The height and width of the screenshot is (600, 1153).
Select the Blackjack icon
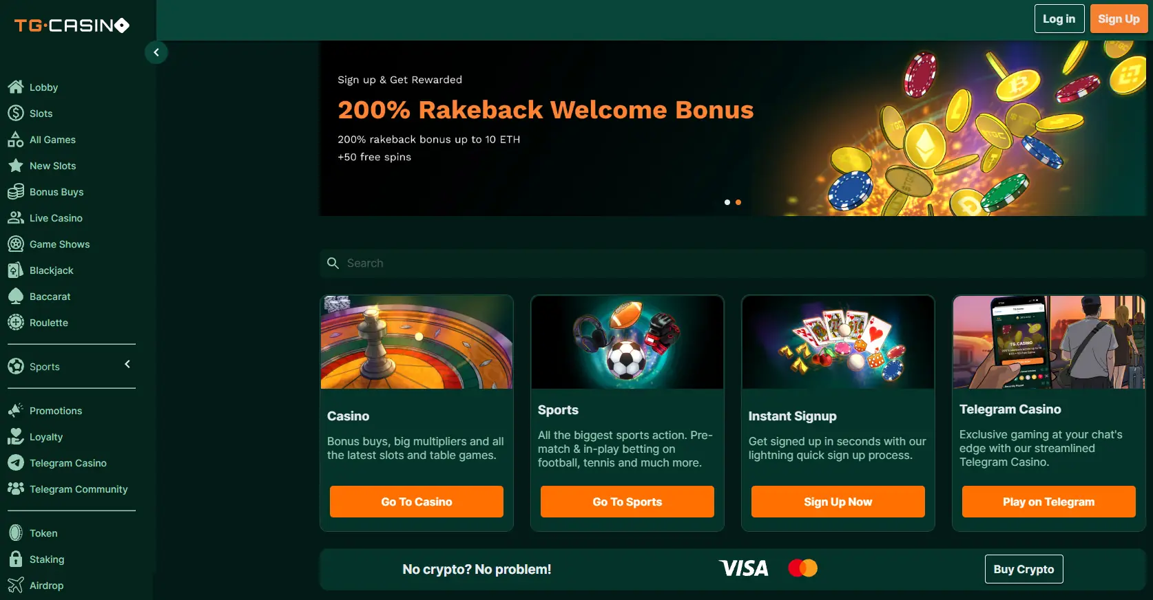point(17,270)
